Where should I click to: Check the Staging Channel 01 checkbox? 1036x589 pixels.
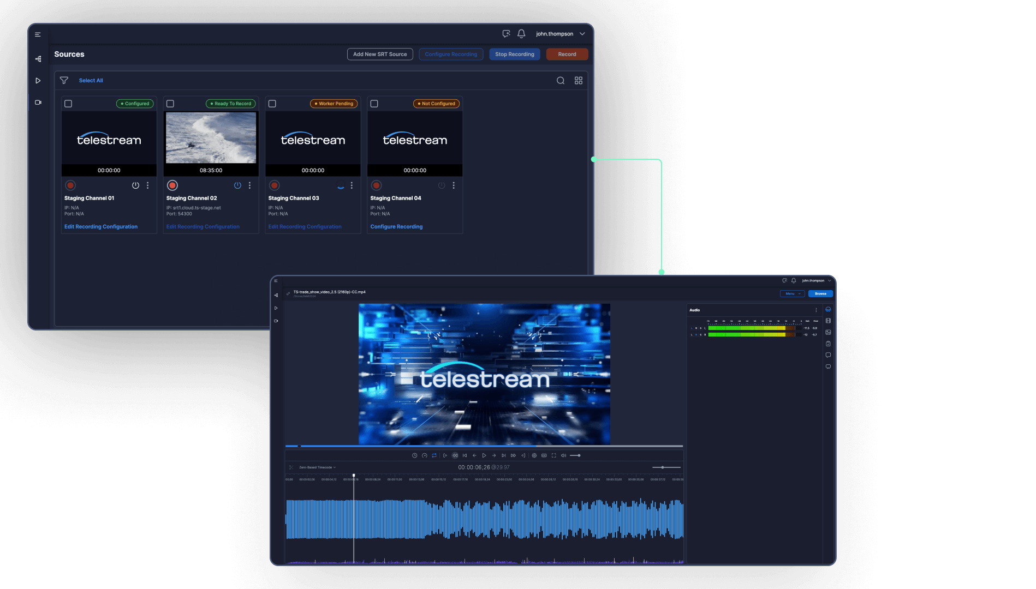[x=68, y=104]
